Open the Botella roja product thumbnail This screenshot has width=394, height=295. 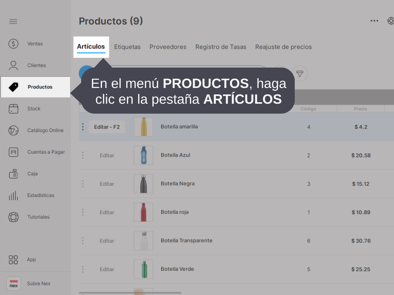tap(143, 212)
